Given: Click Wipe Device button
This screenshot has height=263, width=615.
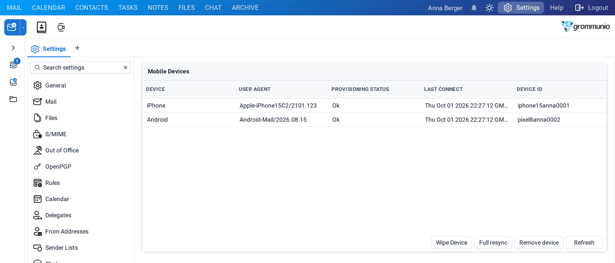Looking at the screenshot, I should click(x=451, y=243).
